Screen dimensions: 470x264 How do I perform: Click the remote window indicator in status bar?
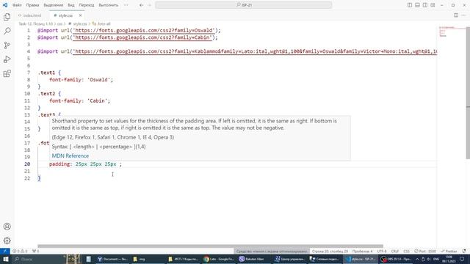pyautogui.click(x=5, y=251)
